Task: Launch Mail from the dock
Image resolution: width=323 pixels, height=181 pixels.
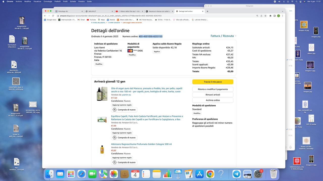Action: [60, 174]
